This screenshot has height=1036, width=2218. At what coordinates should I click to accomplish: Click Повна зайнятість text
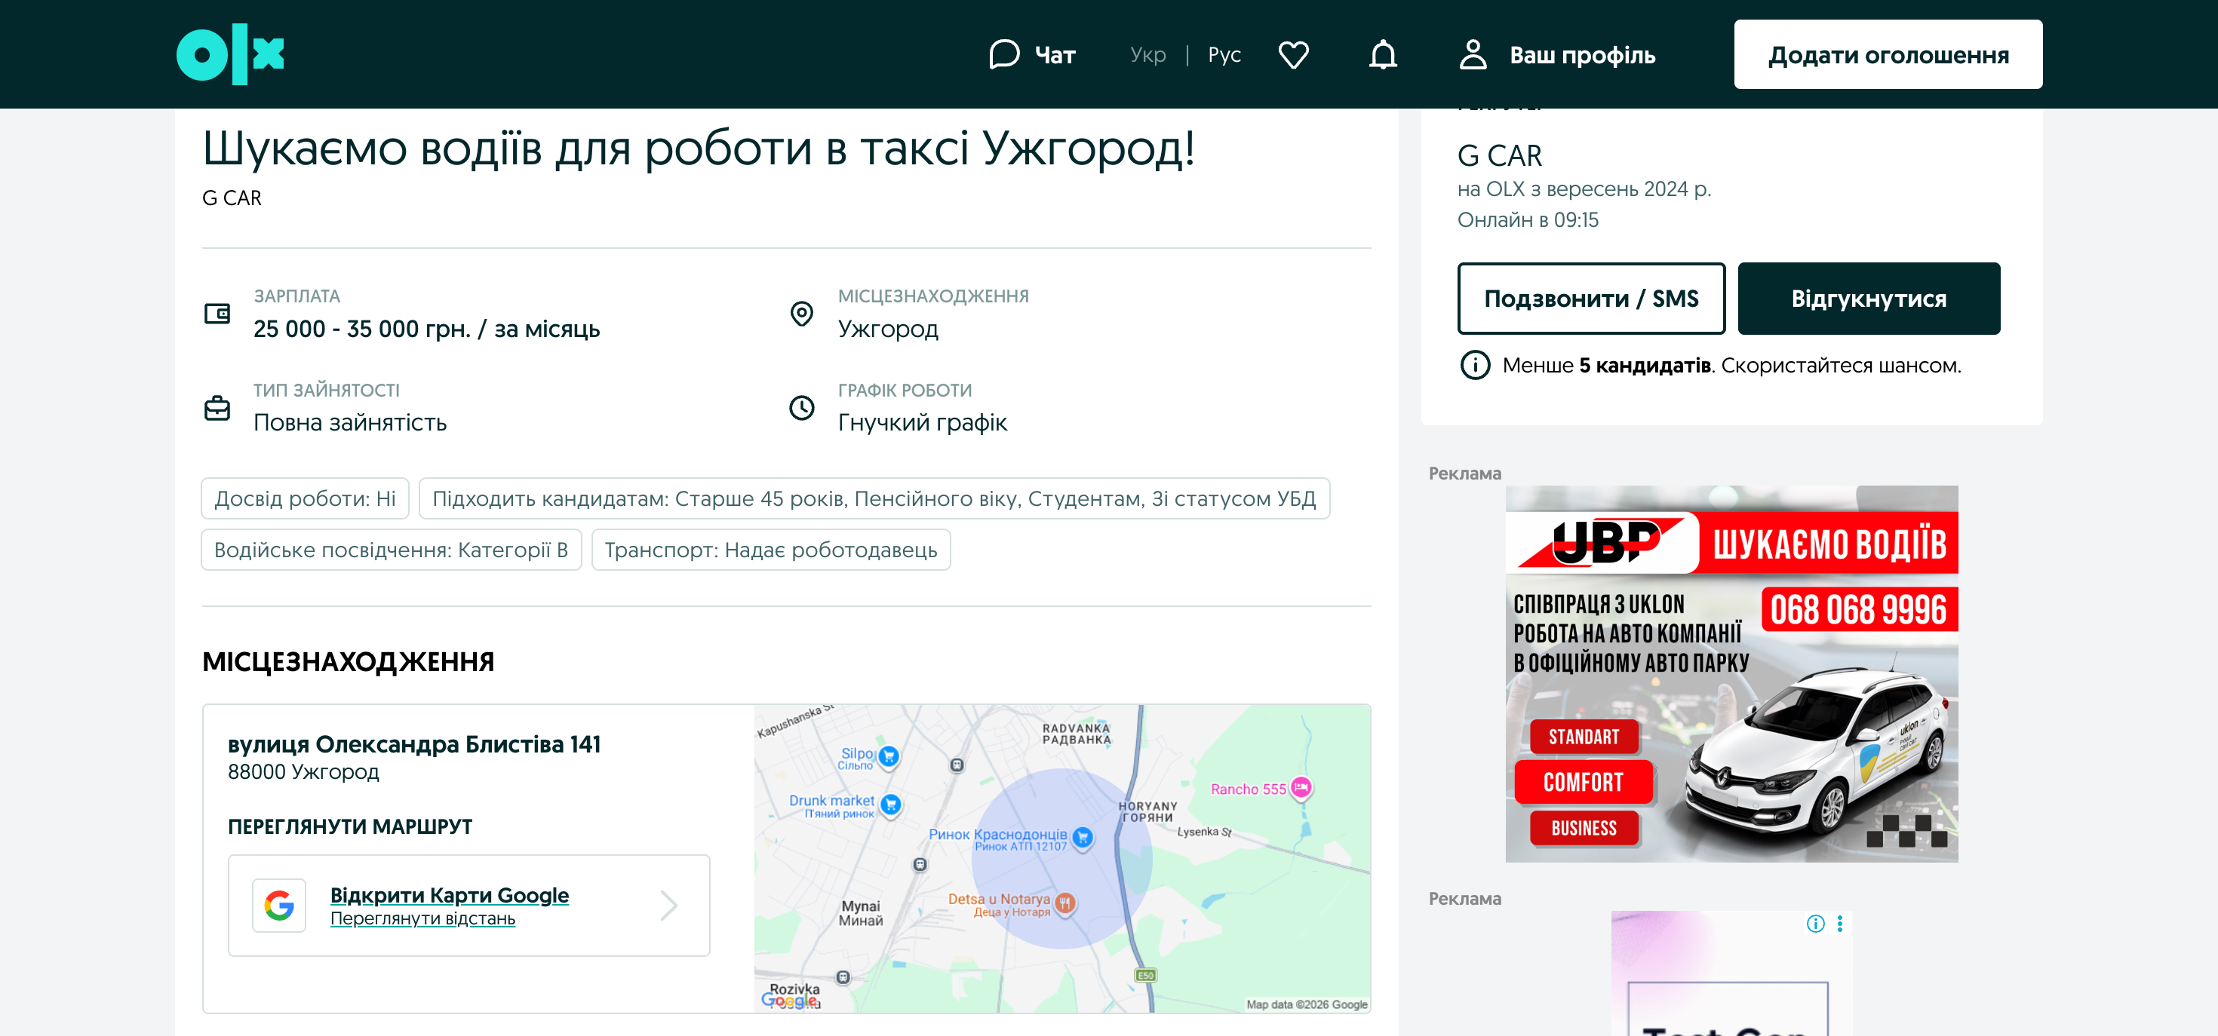(x=349, y=422)
